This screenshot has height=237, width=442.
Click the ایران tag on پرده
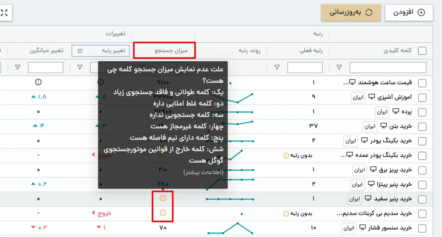(x=382, y=112)
